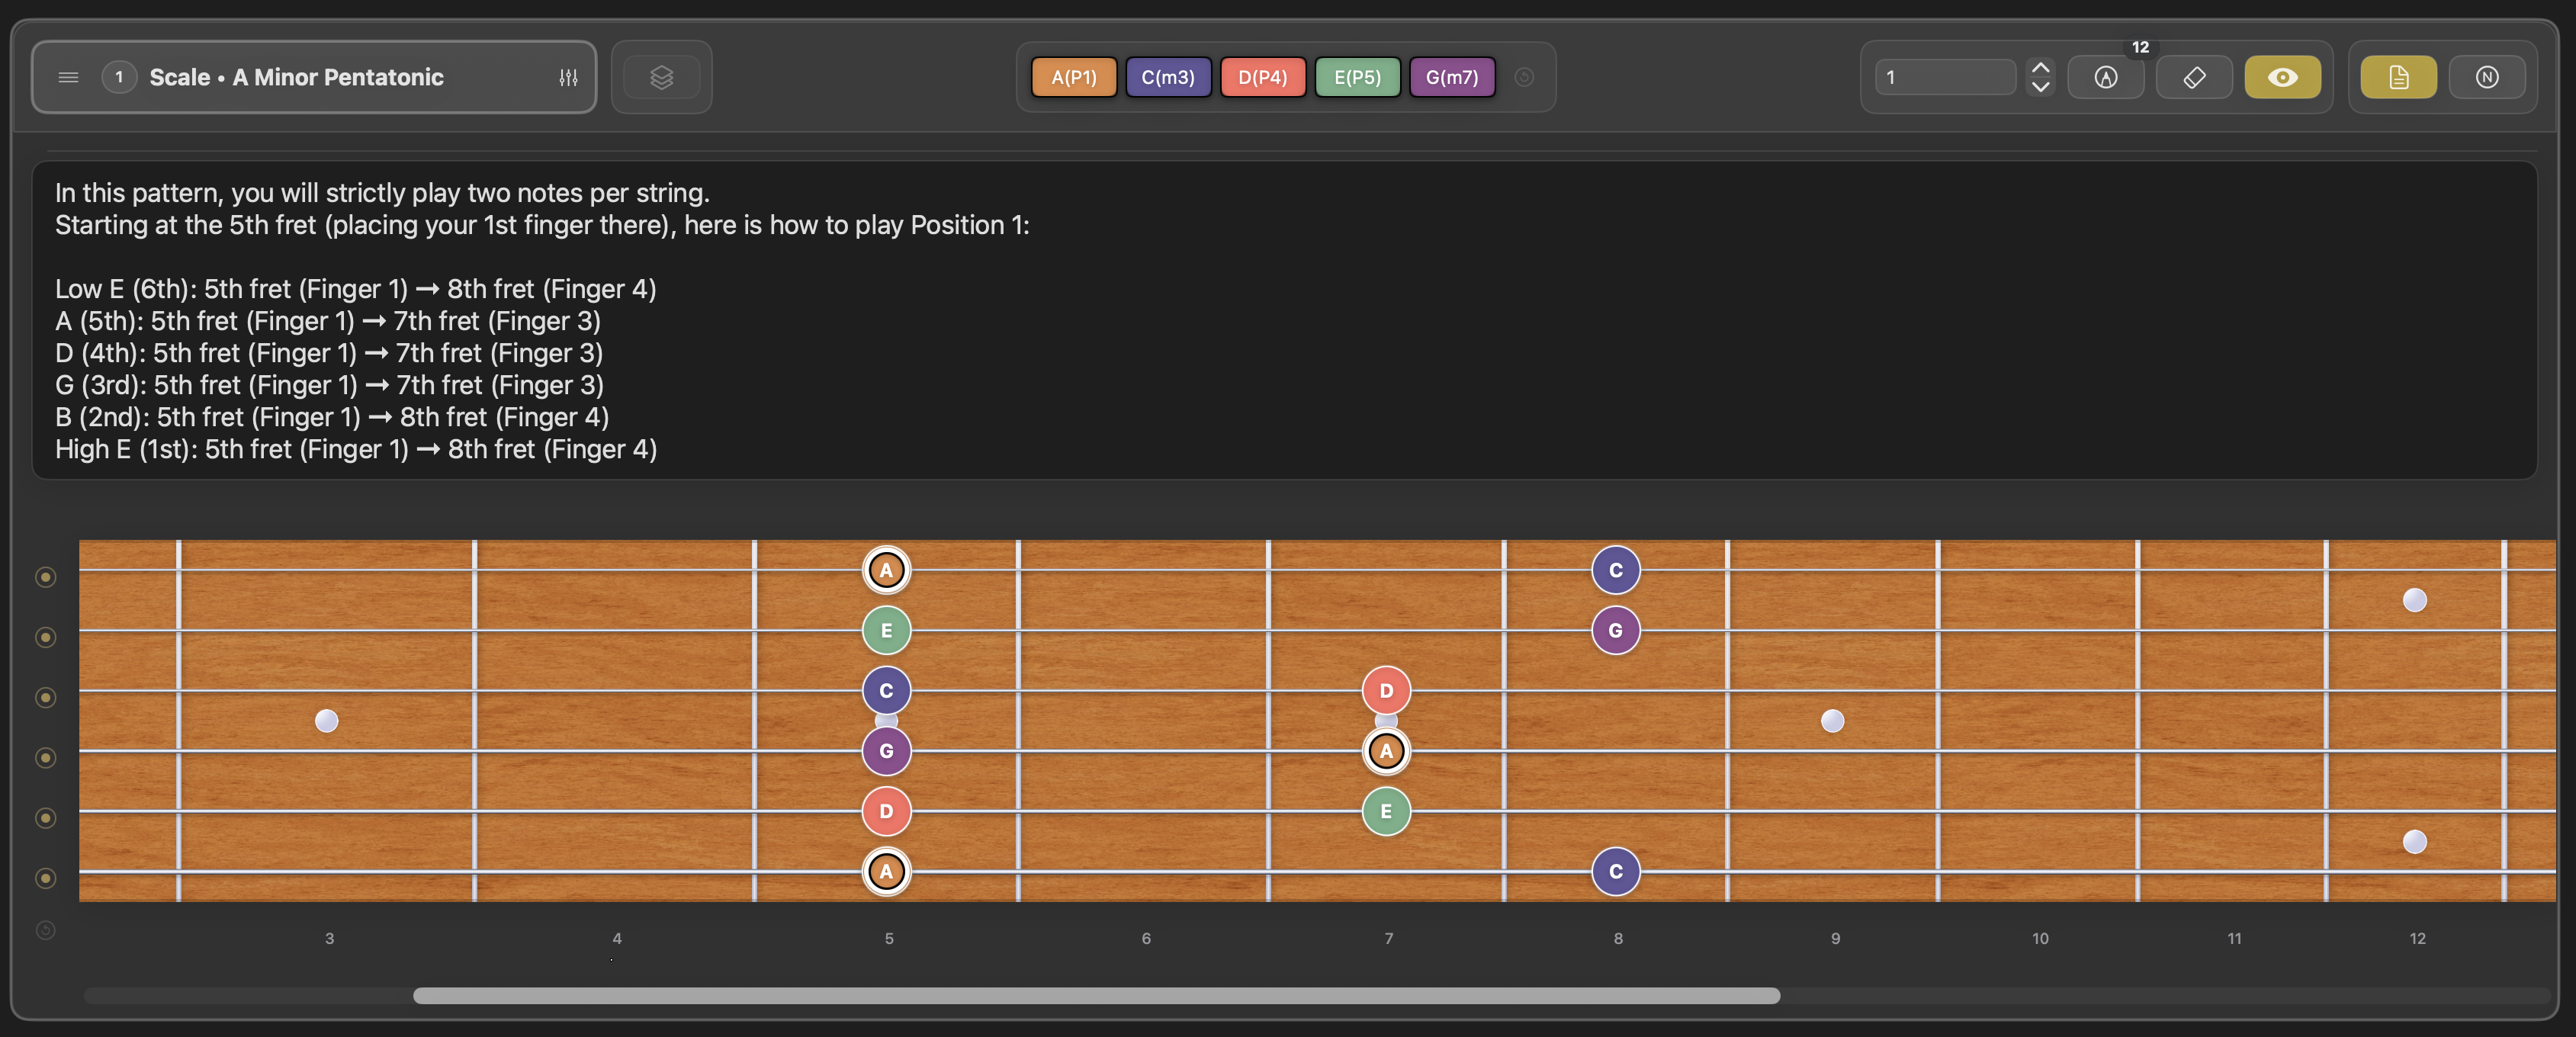Click the numbered 1 circle badge
Image resolution: width=2576 pixels, height=1037 pixels.
(119, 77)
